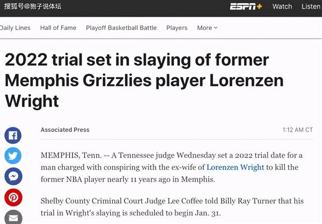Share the article by email icon

point(13,218)
